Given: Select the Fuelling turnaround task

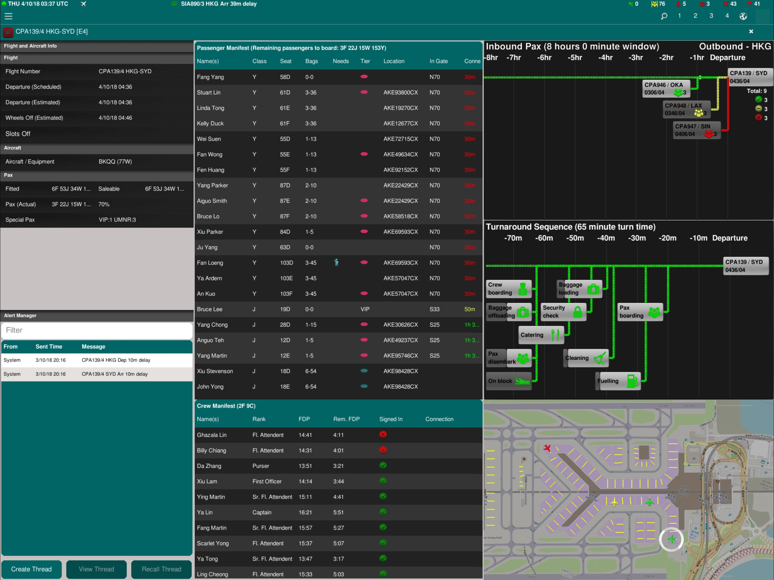Looking at the screenshot, I should click(x=619, y=381).
